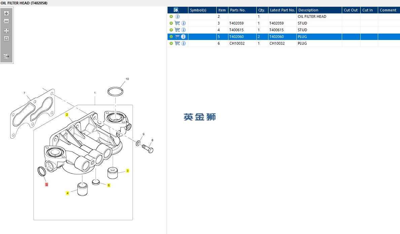Zoom out of the parts diagram
The image size is (400, 234).
click(x=6, y=21)
